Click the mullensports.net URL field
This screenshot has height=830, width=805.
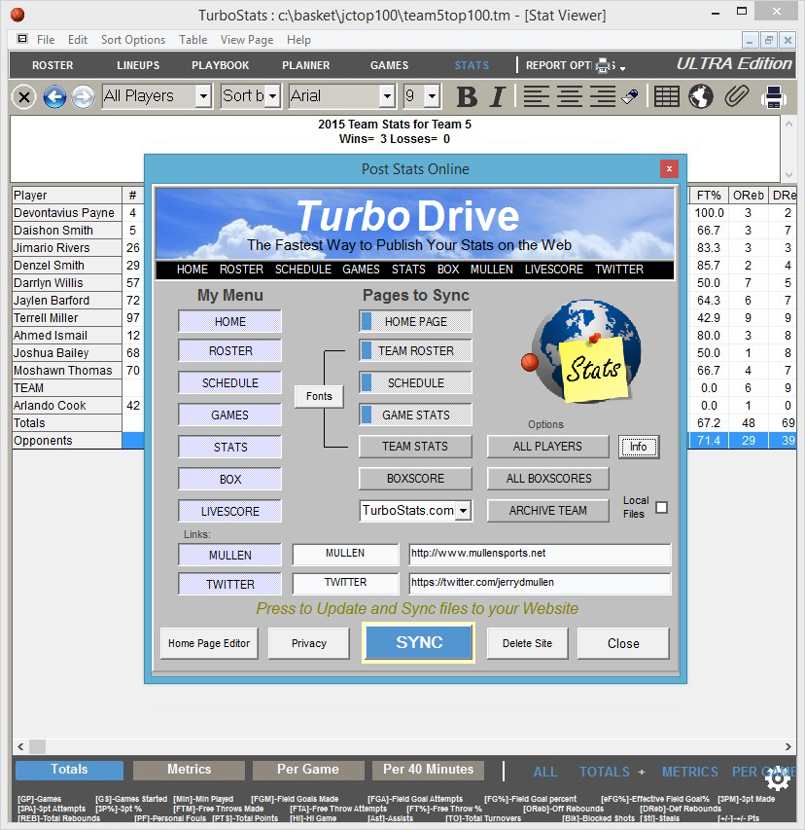click(x=540, y=554)
